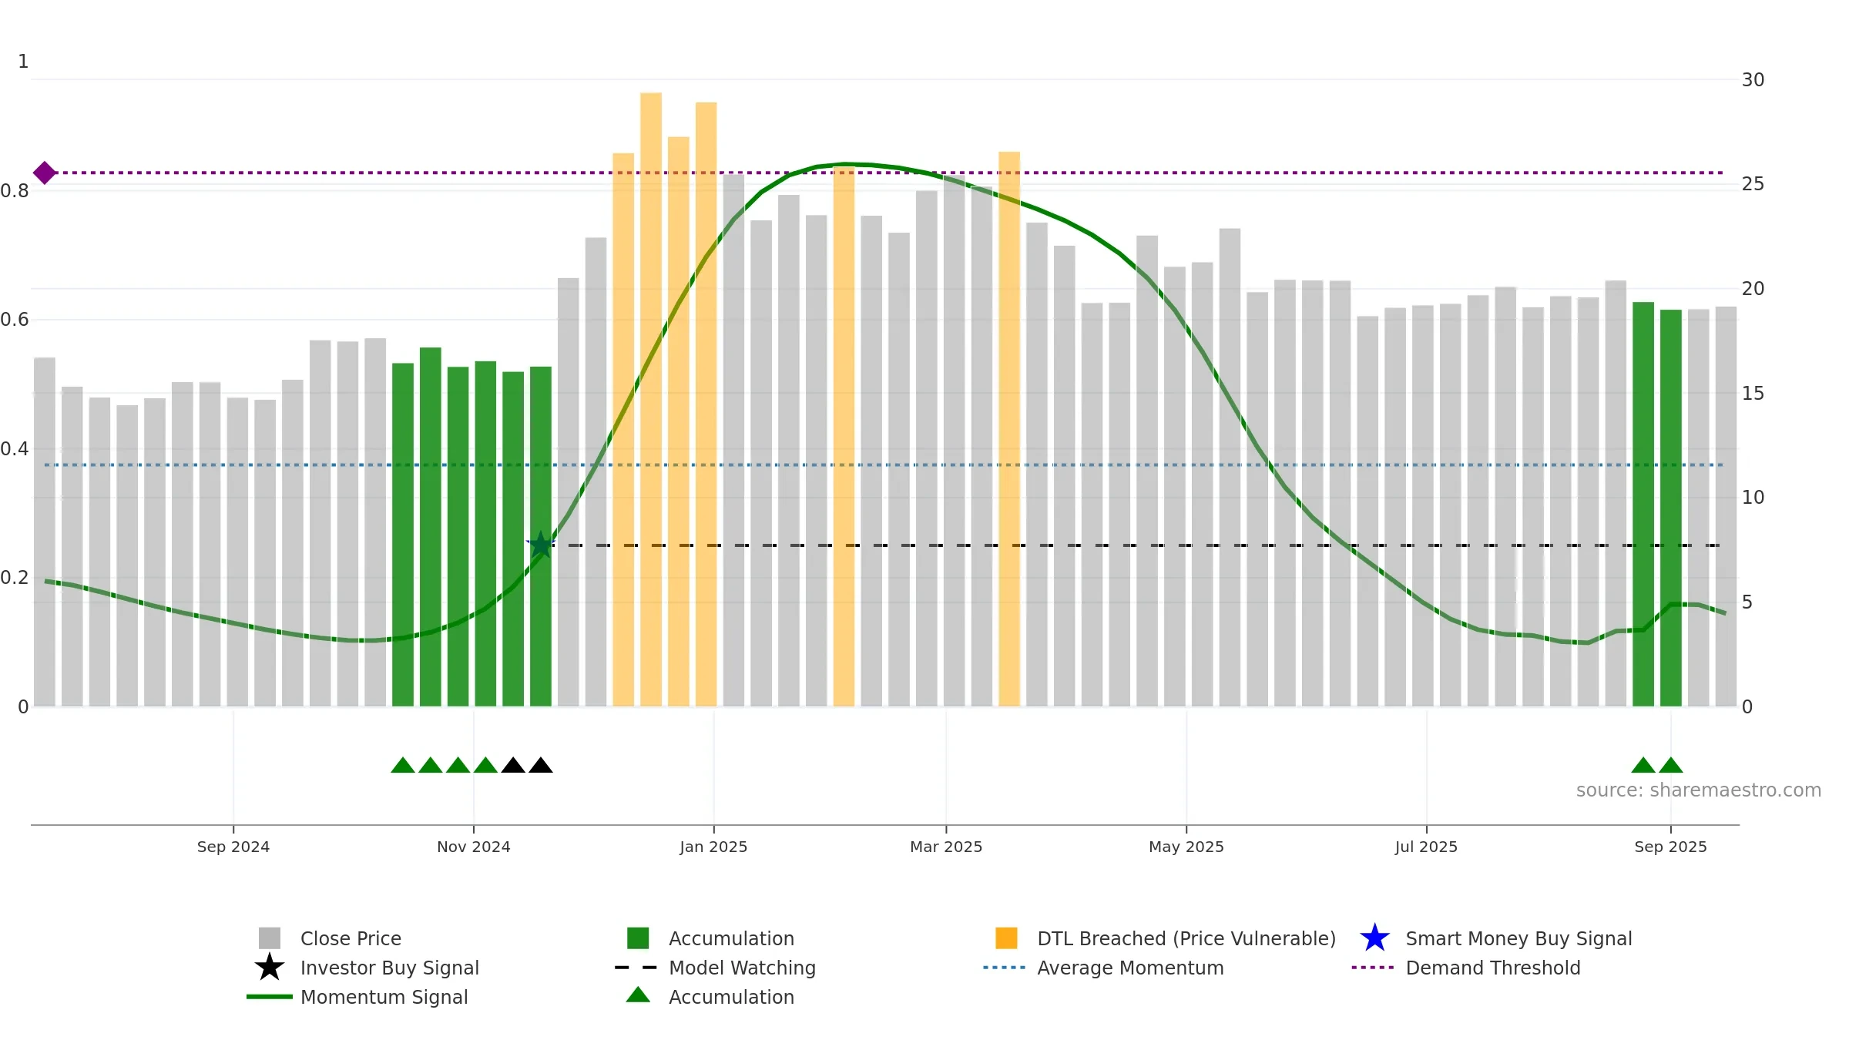
Task: Click the last black triangle marker below chart
Action: coord(541,765)
